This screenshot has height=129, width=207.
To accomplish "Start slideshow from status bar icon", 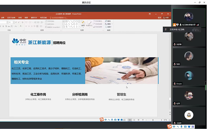I will (143, 120).
